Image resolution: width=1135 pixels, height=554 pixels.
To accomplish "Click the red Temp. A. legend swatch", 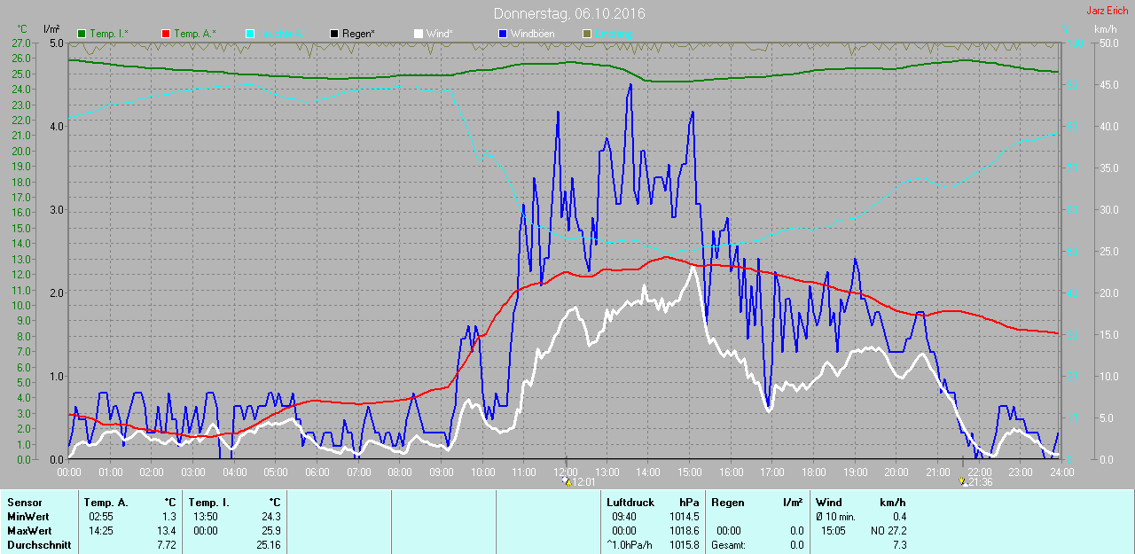I will 166,34.
